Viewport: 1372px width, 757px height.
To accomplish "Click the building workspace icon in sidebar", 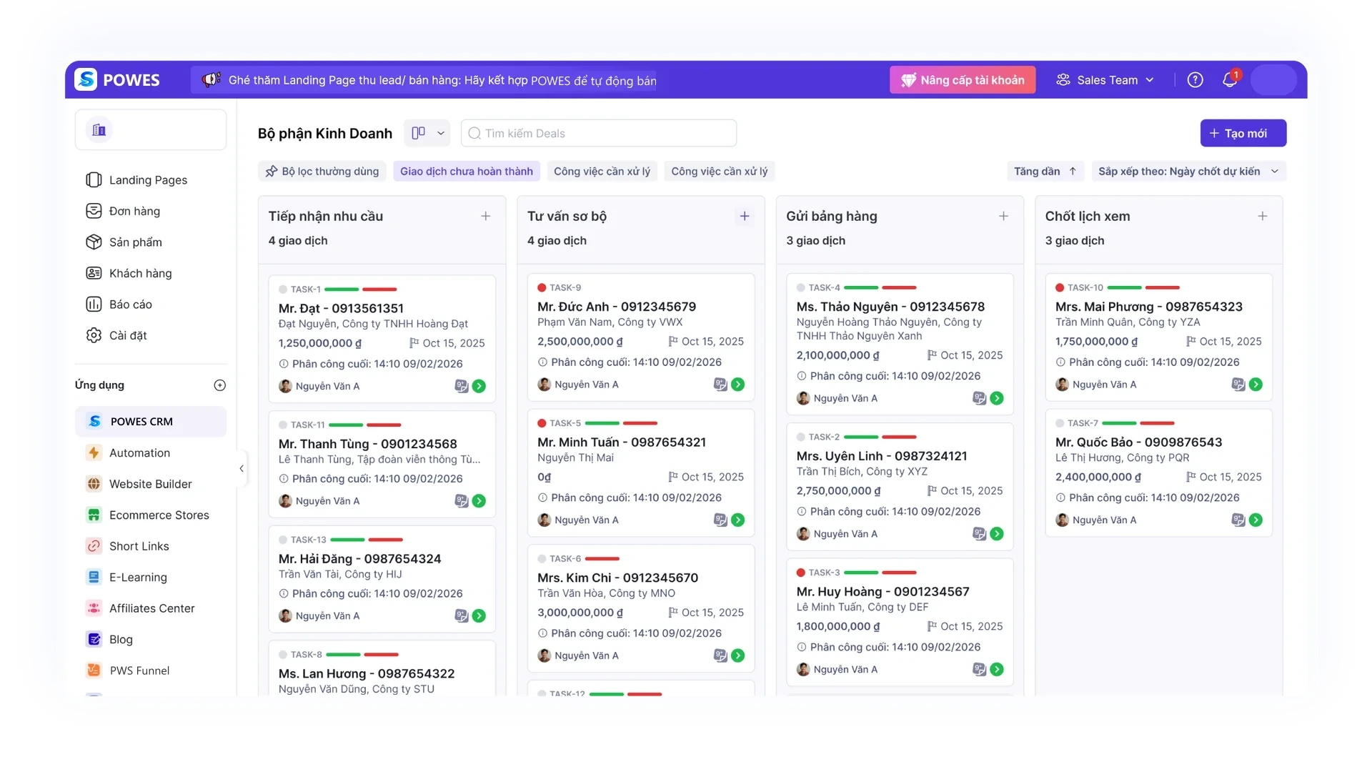I will [x=99, y=130].
